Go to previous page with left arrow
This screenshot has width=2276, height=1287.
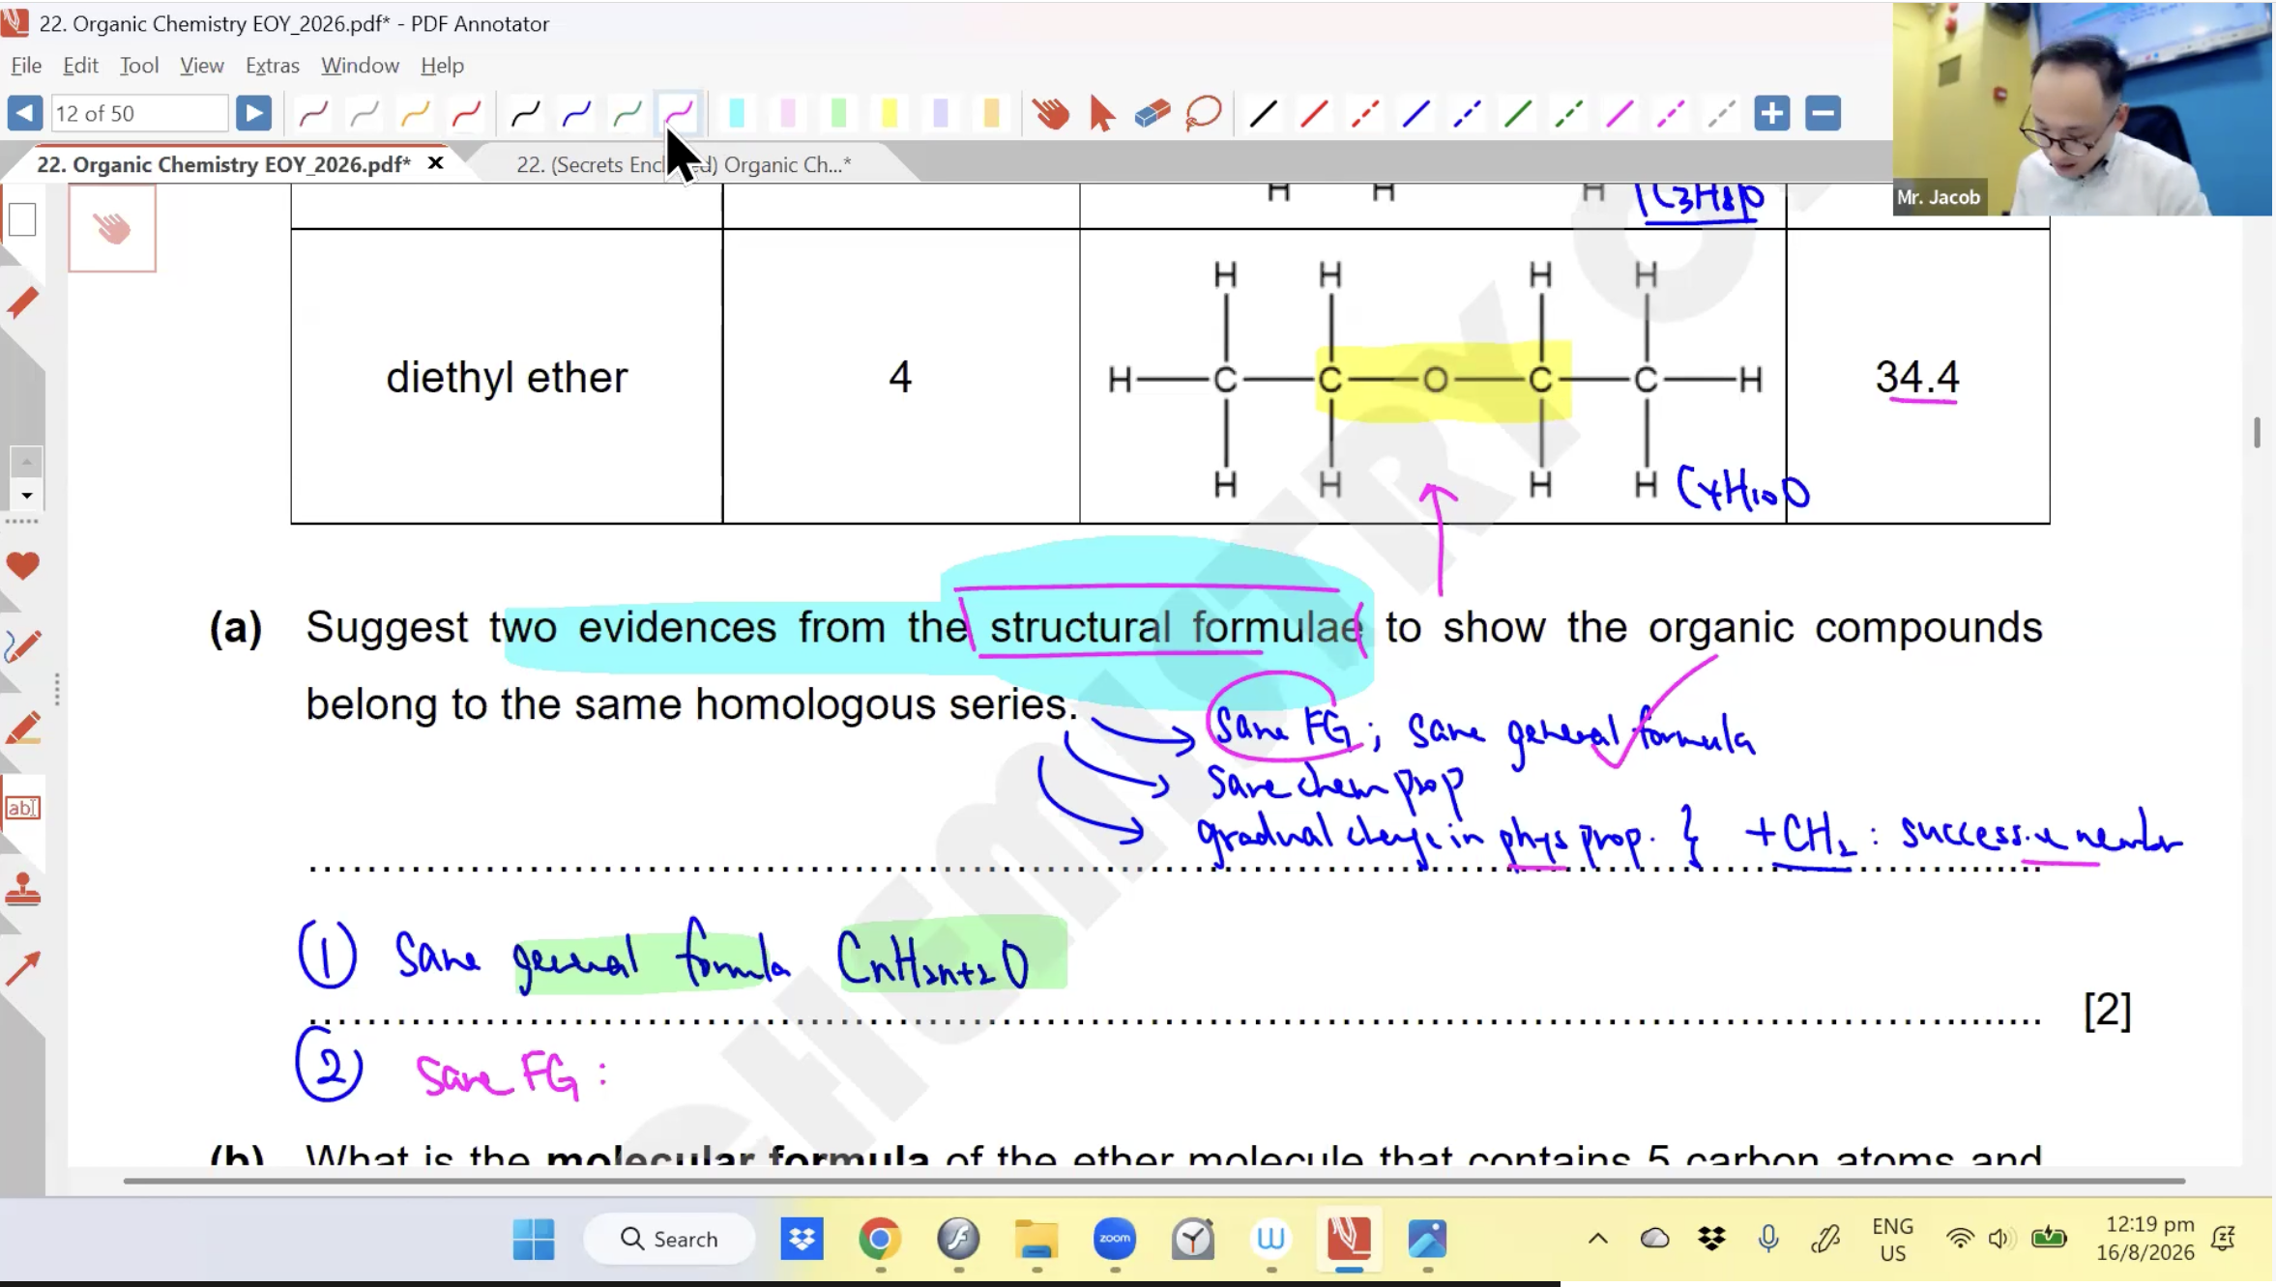pos(25,113)
